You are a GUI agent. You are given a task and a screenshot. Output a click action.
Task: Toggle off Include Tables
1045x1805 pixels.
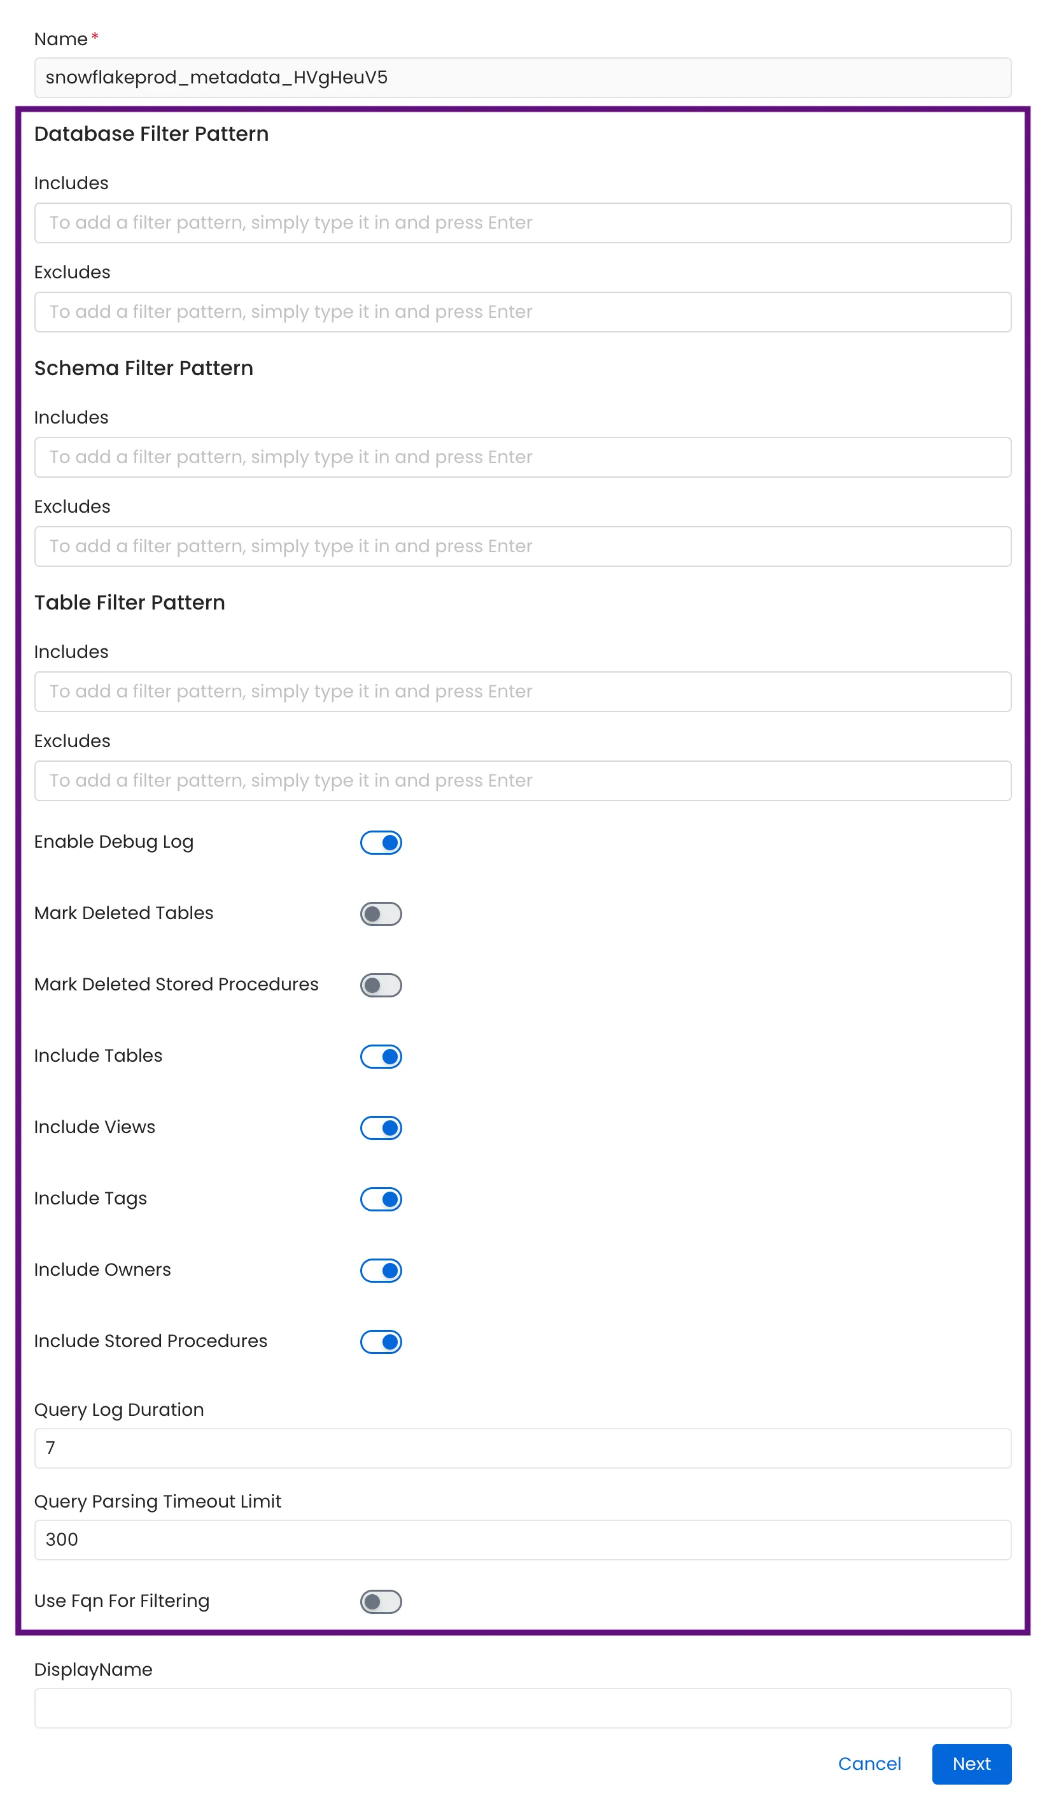(380, 1056)
